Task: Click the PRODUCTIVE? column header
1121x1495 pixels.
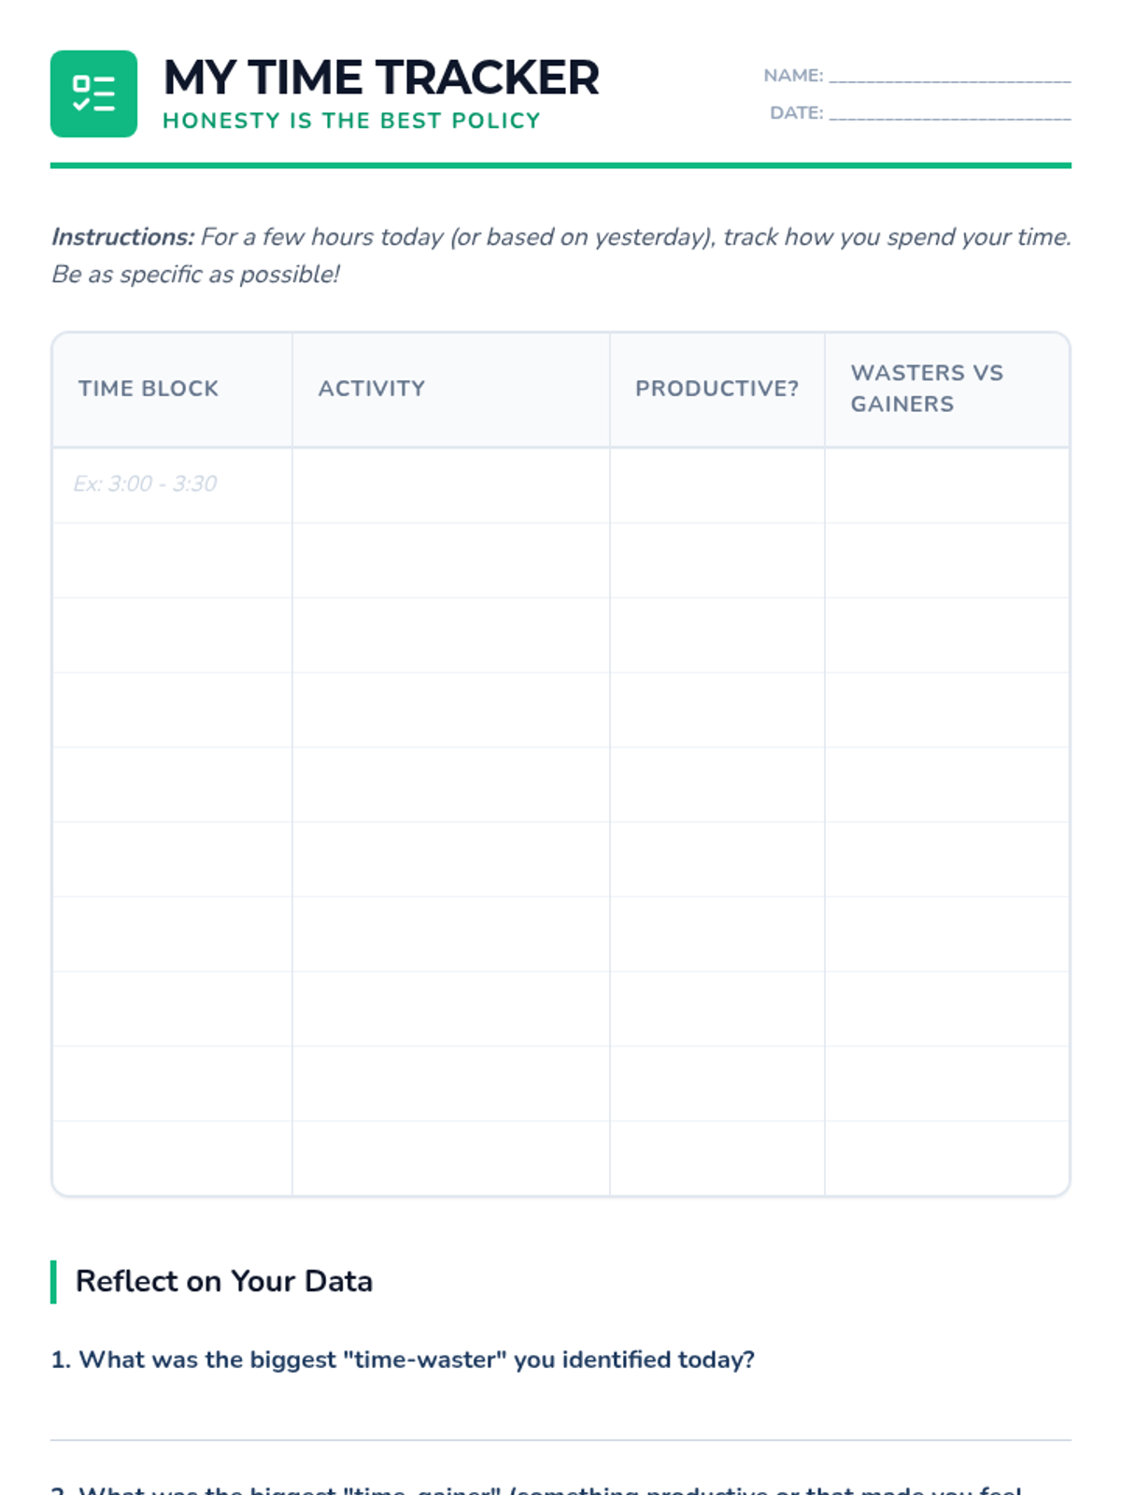Action: 717,389
